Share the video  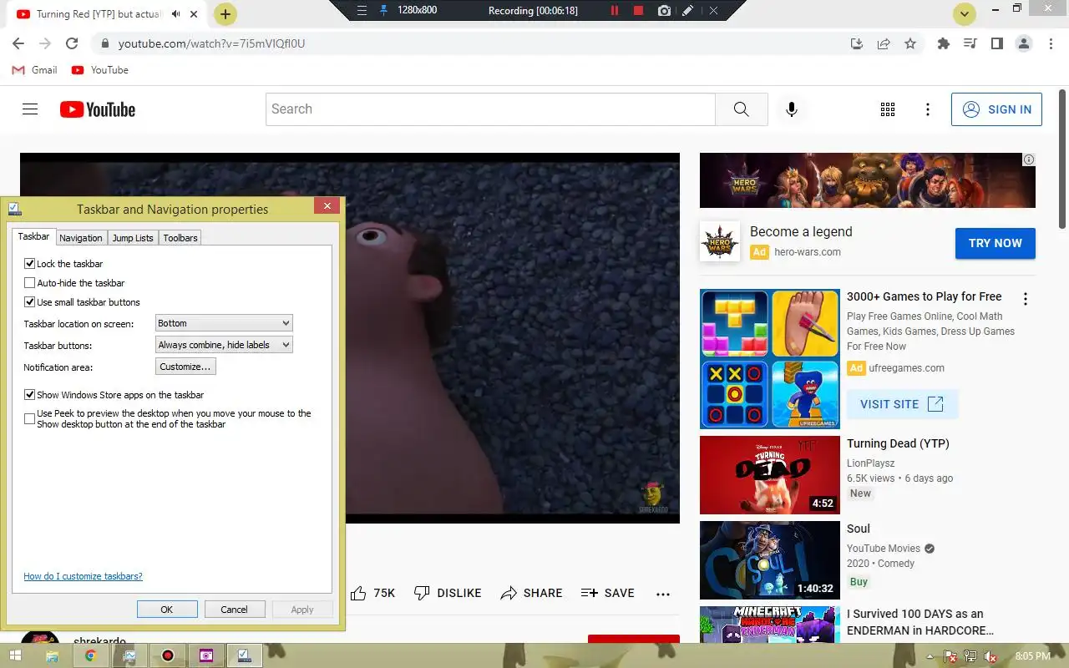point(531,593)
